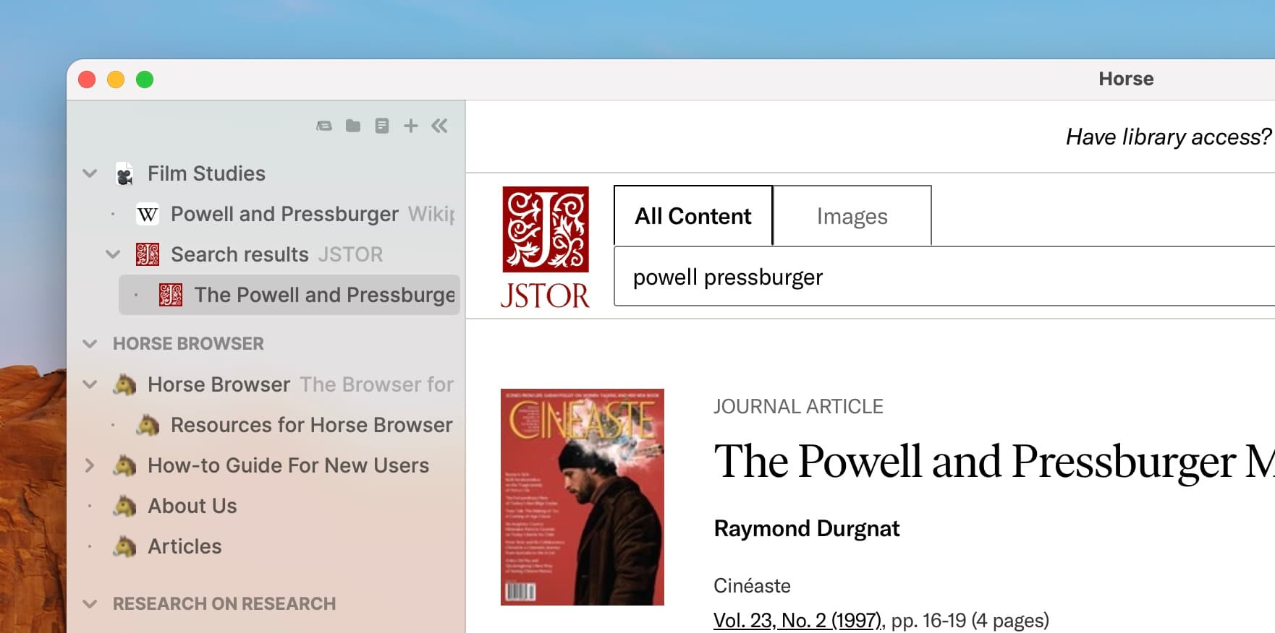The width and height of the screenshot is (1275, 633).
Task: Close the Horse window with red button
Action: (87, 79)
